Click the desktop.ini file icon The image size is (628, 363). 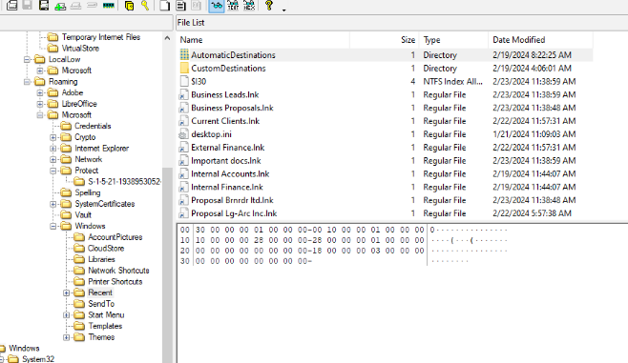coord(183,134)
